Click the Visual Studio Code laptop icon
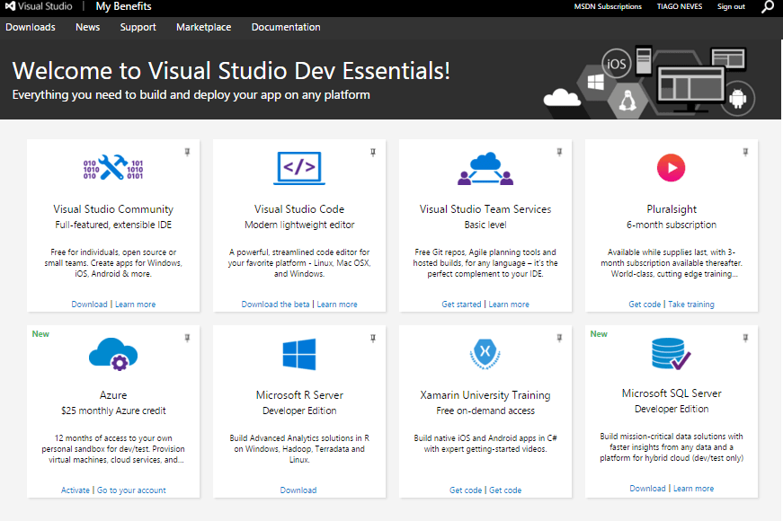This screenshot has height=521, width=783. click(299, 168)
